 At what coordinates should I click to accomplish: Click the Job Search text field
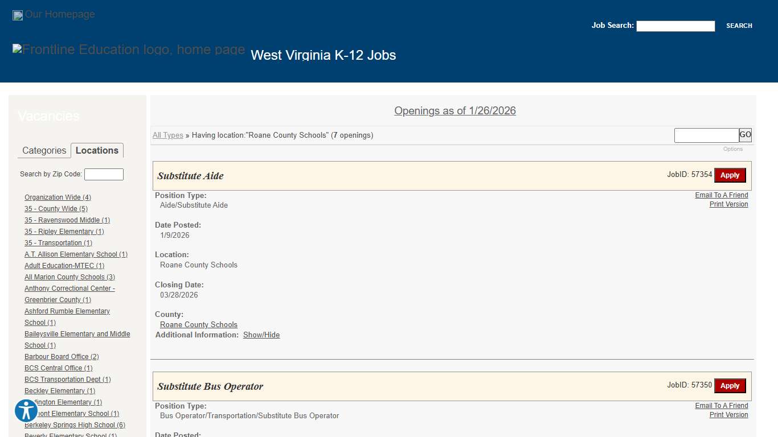pos(675,26)
